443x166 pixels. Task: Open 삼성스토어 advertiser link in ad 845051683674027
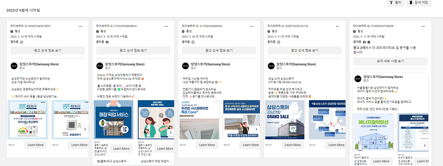(39, 64)
